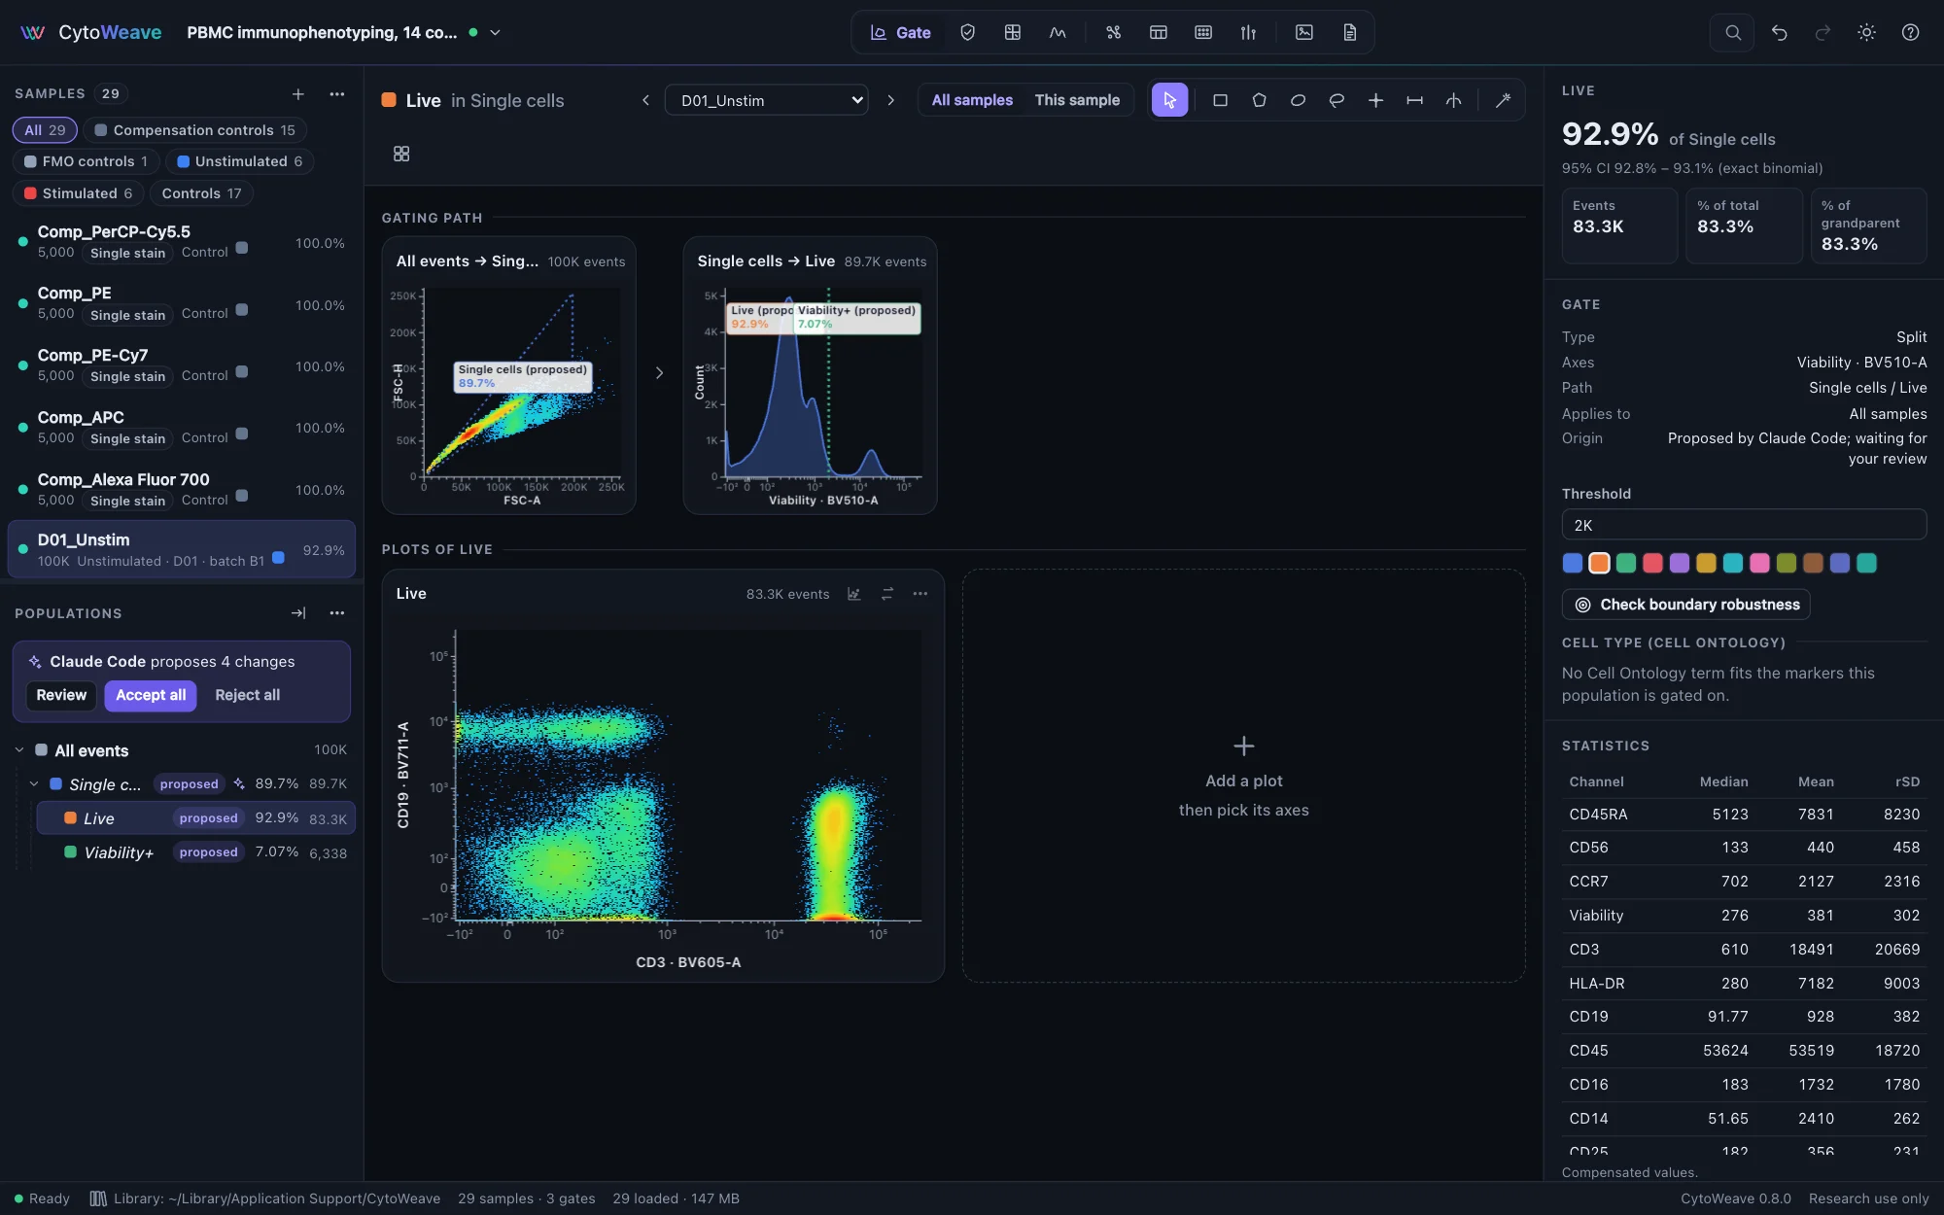The height and width of the screenshot is (1215, 1944).
Task: Click the Review button
Action: click(61, 695)
